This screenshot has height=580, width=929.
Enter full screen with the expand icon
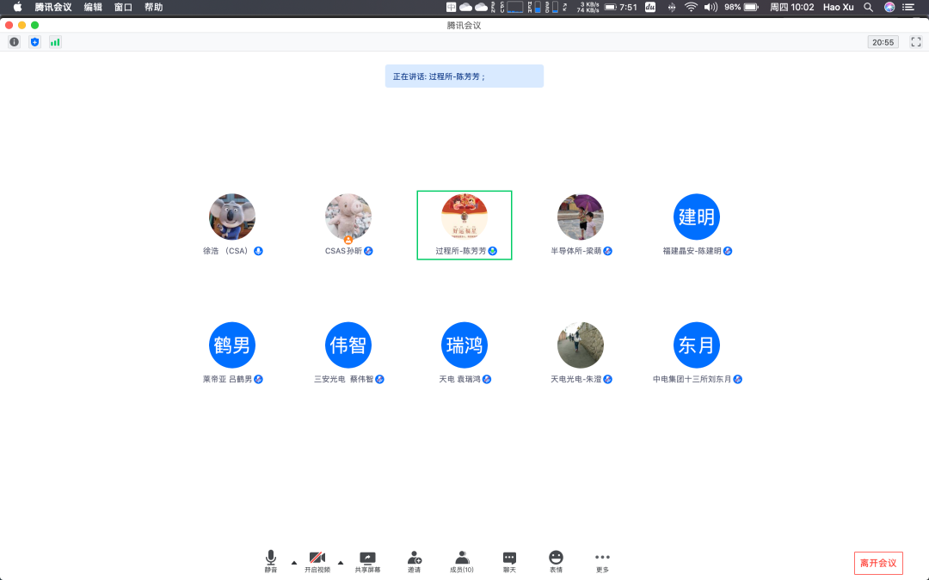916,41
